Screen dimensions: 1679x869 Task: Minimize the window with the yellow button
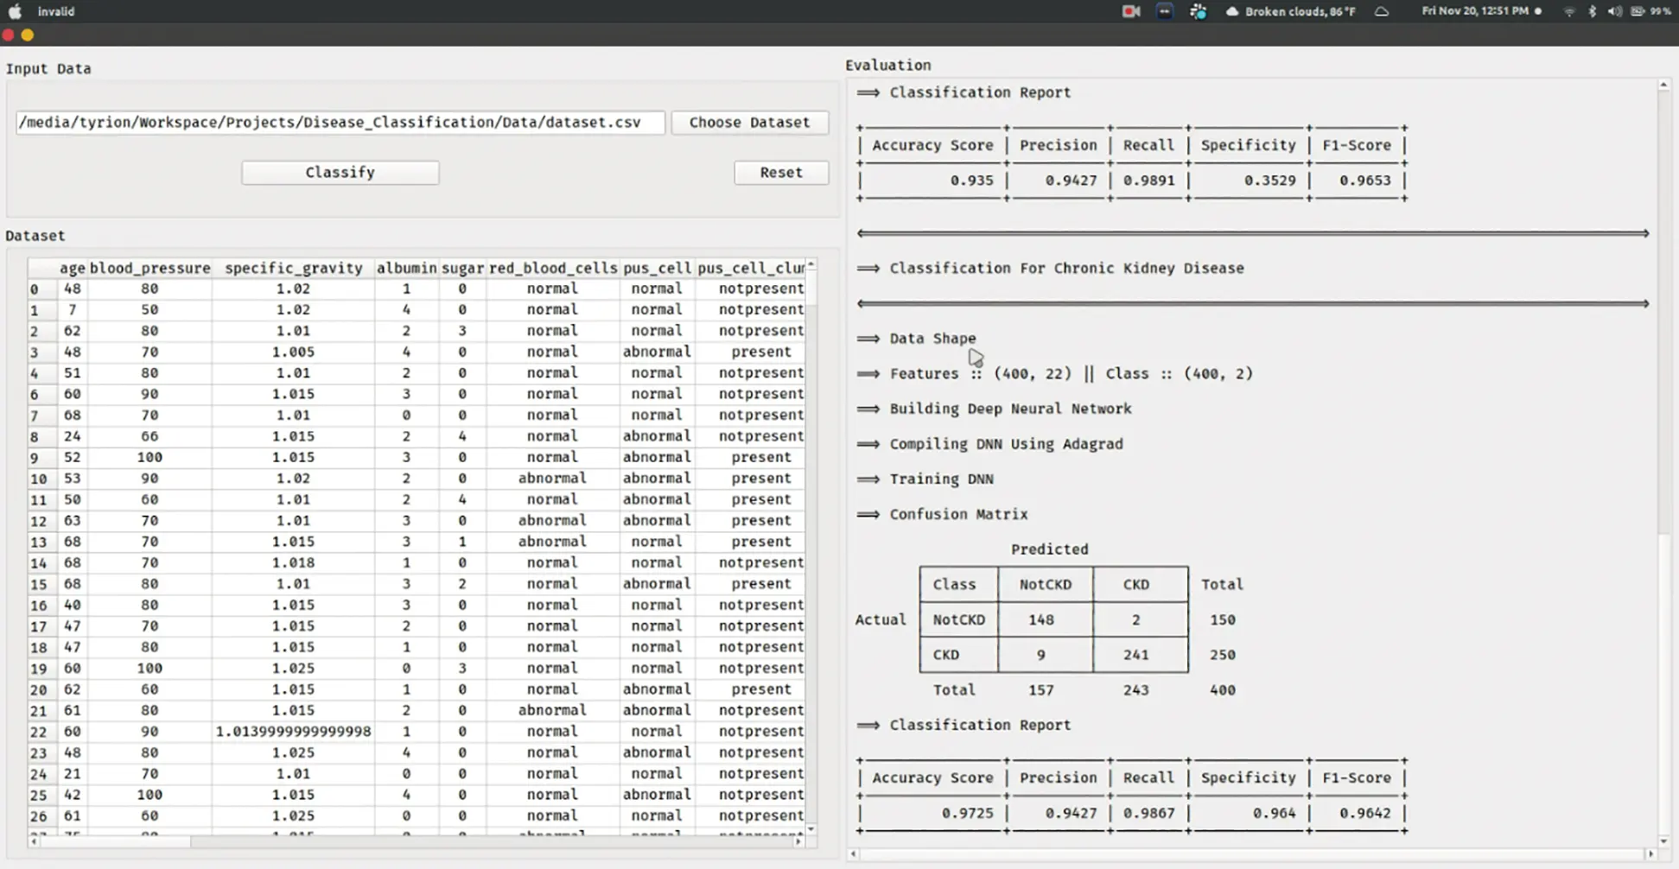click(x=28, y=35)
